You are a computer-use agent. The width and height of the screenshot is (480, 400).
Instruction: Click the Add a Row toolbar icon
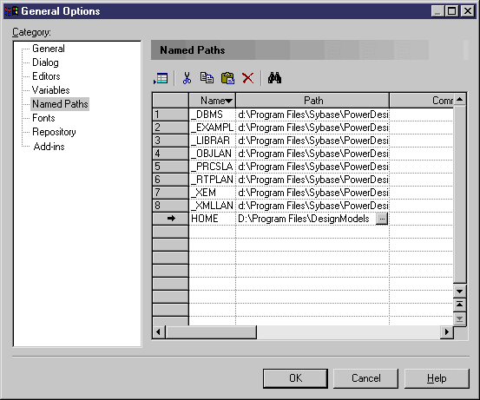161,78
